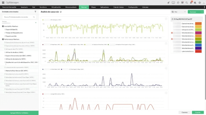The height and width of the screenshot is (115, 206).
Task: Toggle the Availability Monitors checkbox
Action: [x=3, y=26]
